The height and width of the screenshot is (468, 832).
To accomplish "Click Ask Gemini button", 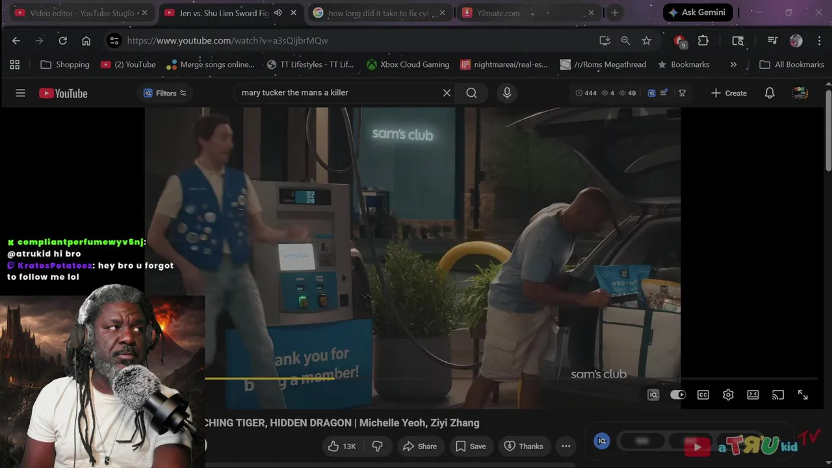I will pyautogui.click(x=697, y=12).
